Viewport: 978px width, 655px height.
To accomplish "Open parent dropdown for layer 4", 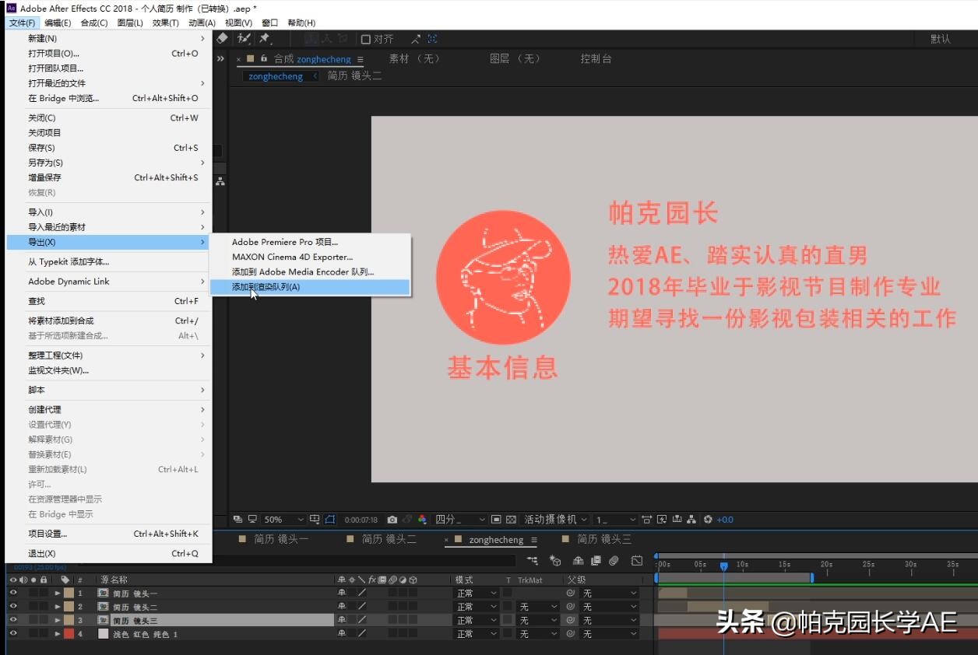I will point(610,634).
